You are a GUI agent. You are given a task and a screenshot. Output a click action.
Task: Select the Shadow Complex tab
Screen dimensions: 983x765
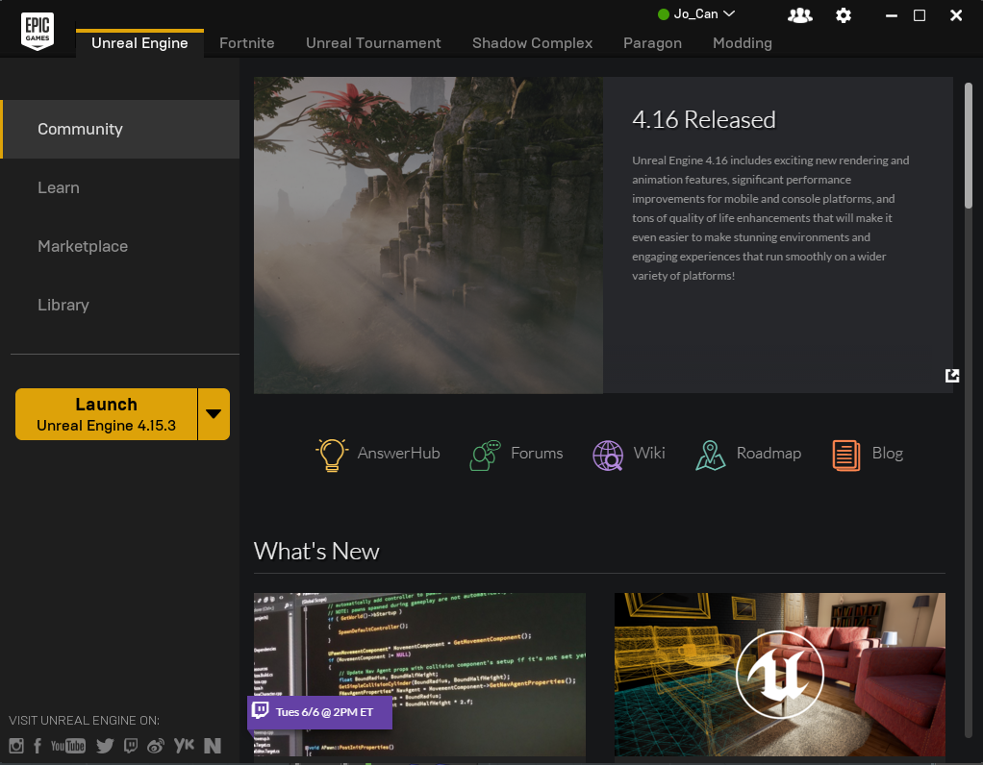point(532,43)
